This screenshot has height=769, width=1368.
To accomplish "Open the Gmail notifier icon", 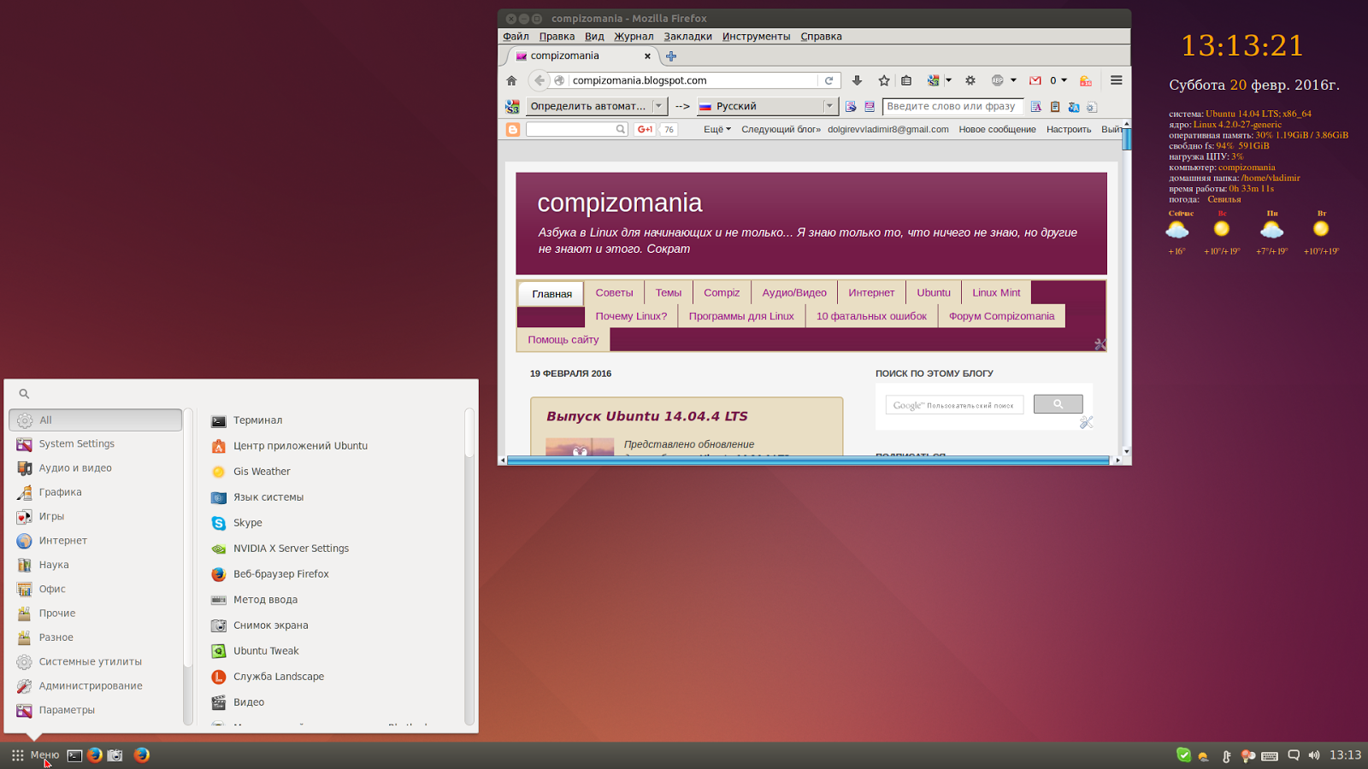I will click(x=1035, y=80).
